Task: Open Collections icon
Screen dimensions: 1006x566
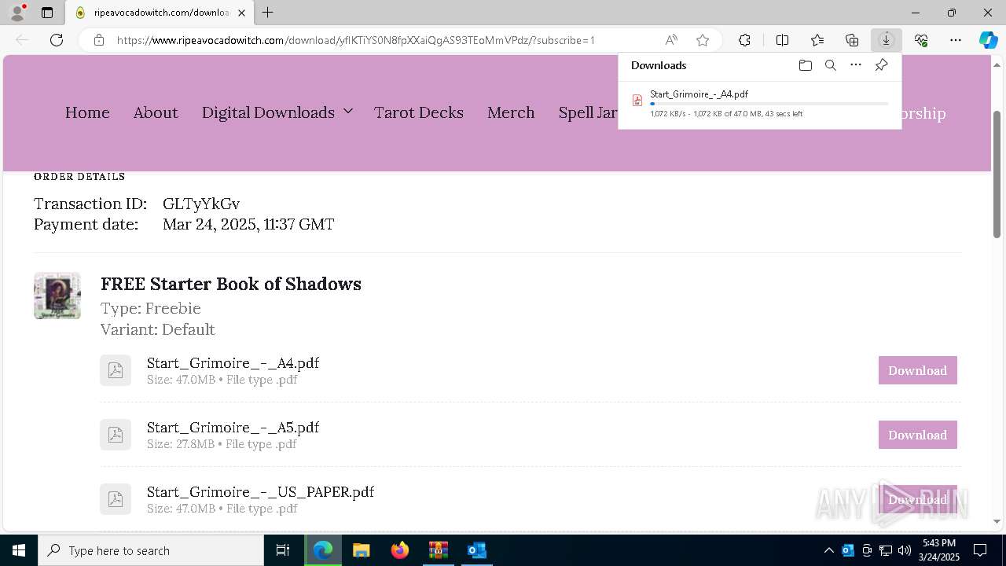Action: click(x=852, y=40)
